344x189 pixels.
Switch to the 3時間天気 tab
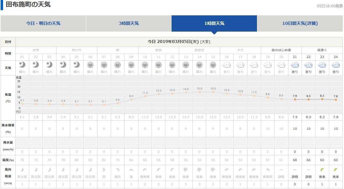(129, 23)
